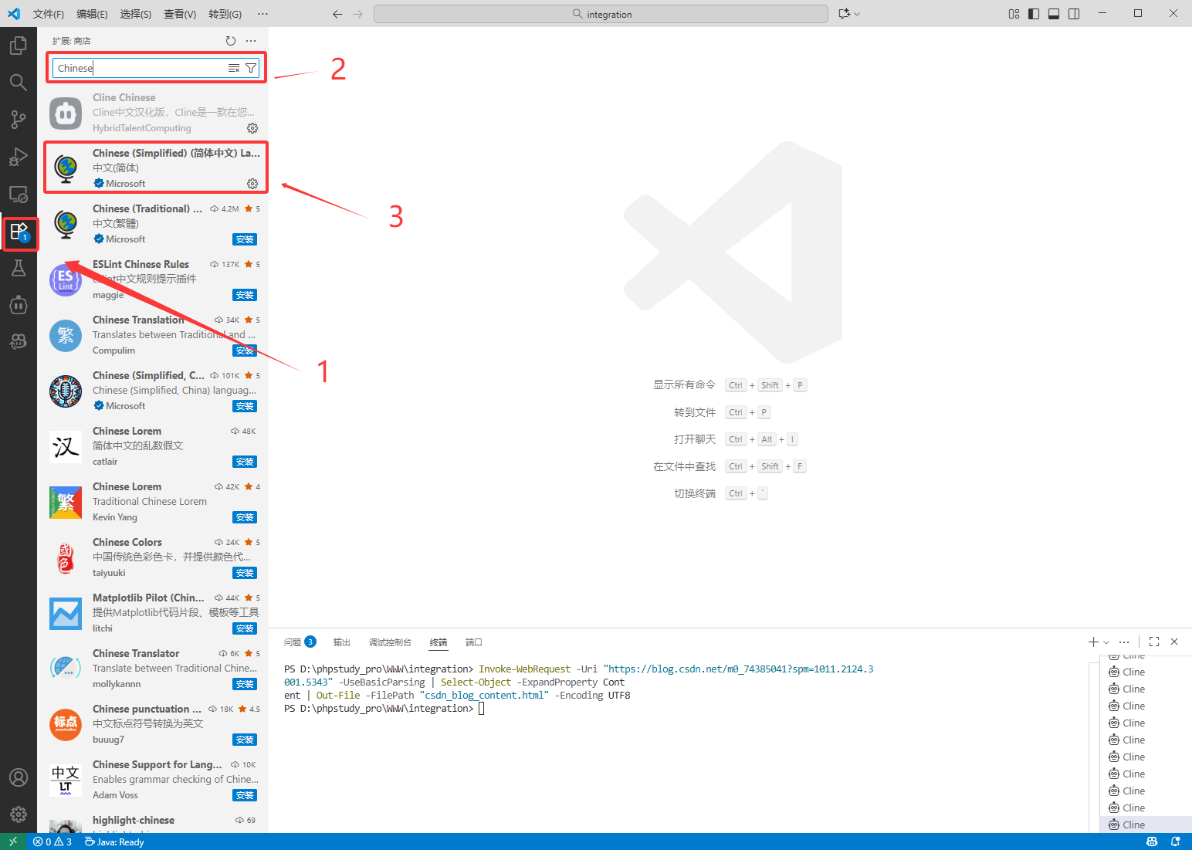Viewport: 1192px width, 850px height.
Task: Switch to the 输出 panel tab
Action: click(342, 642)
